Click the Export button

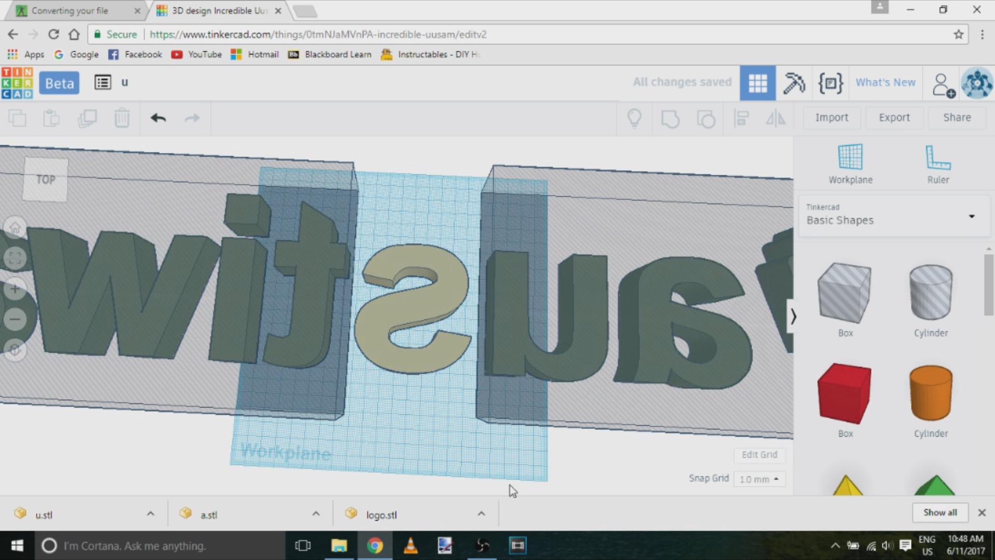click(x=894, y=118)
